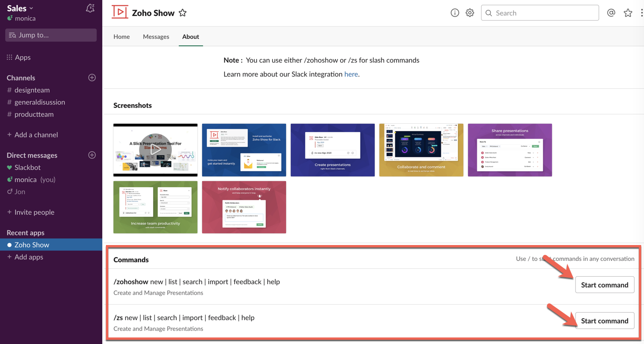644x344 pixels.
Task: Show starred items in top bar
Action: 628,13
